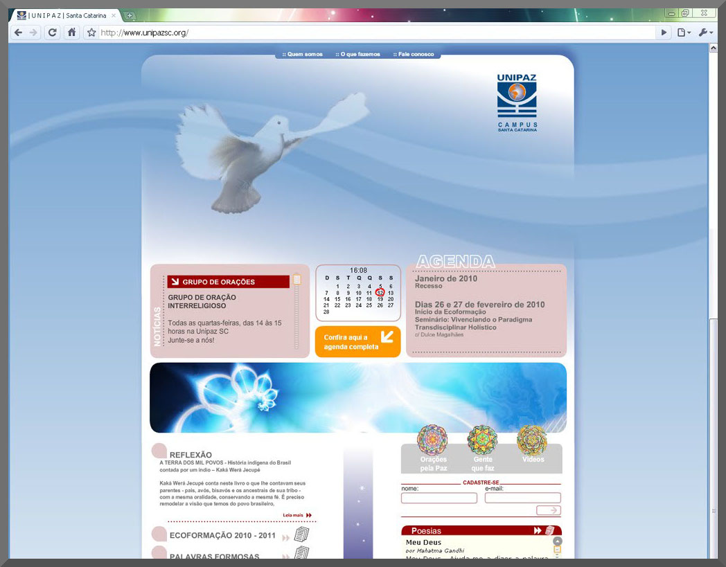Open the Dias 26 e 27 de fevereiro entry

(x=479, y=305)
